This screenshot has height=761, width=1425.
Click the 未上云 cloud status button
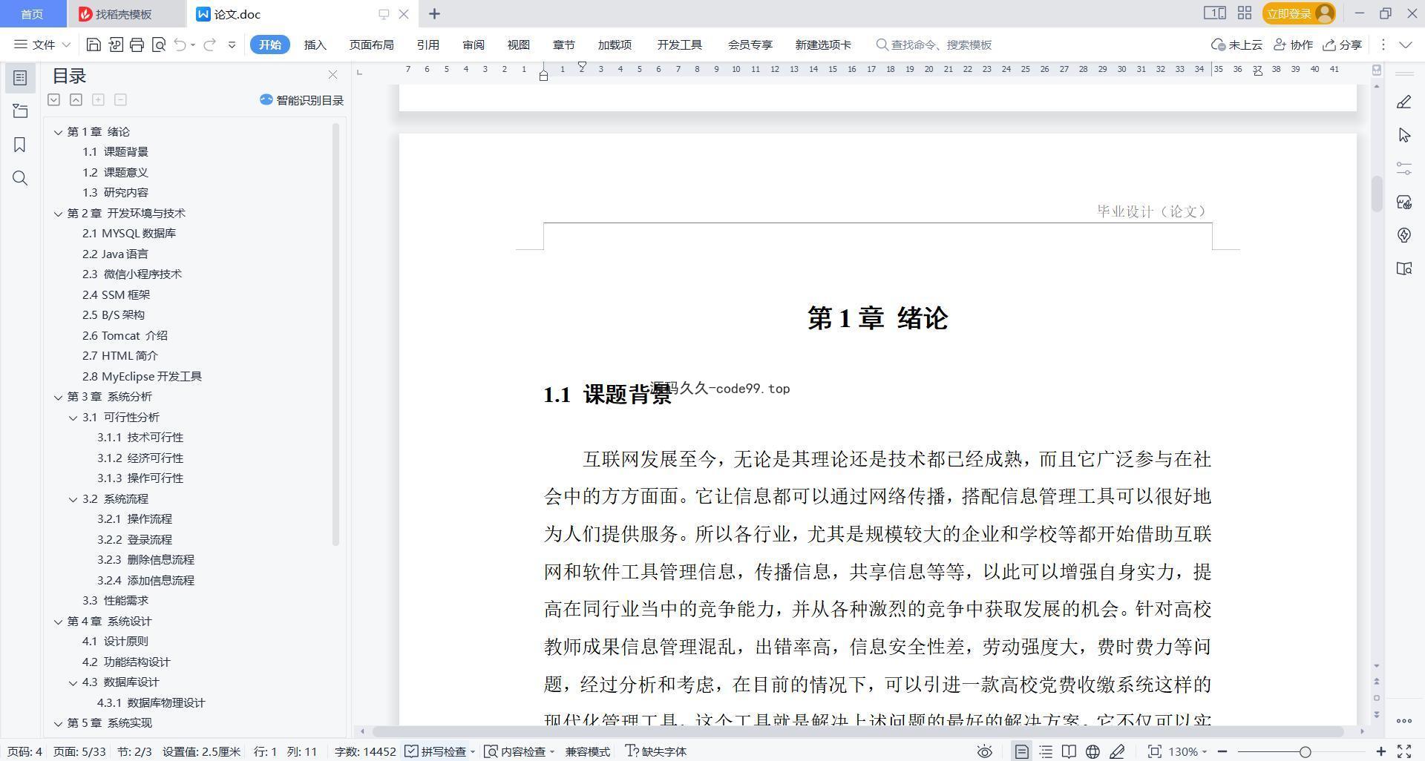(x=1236, y=45)
